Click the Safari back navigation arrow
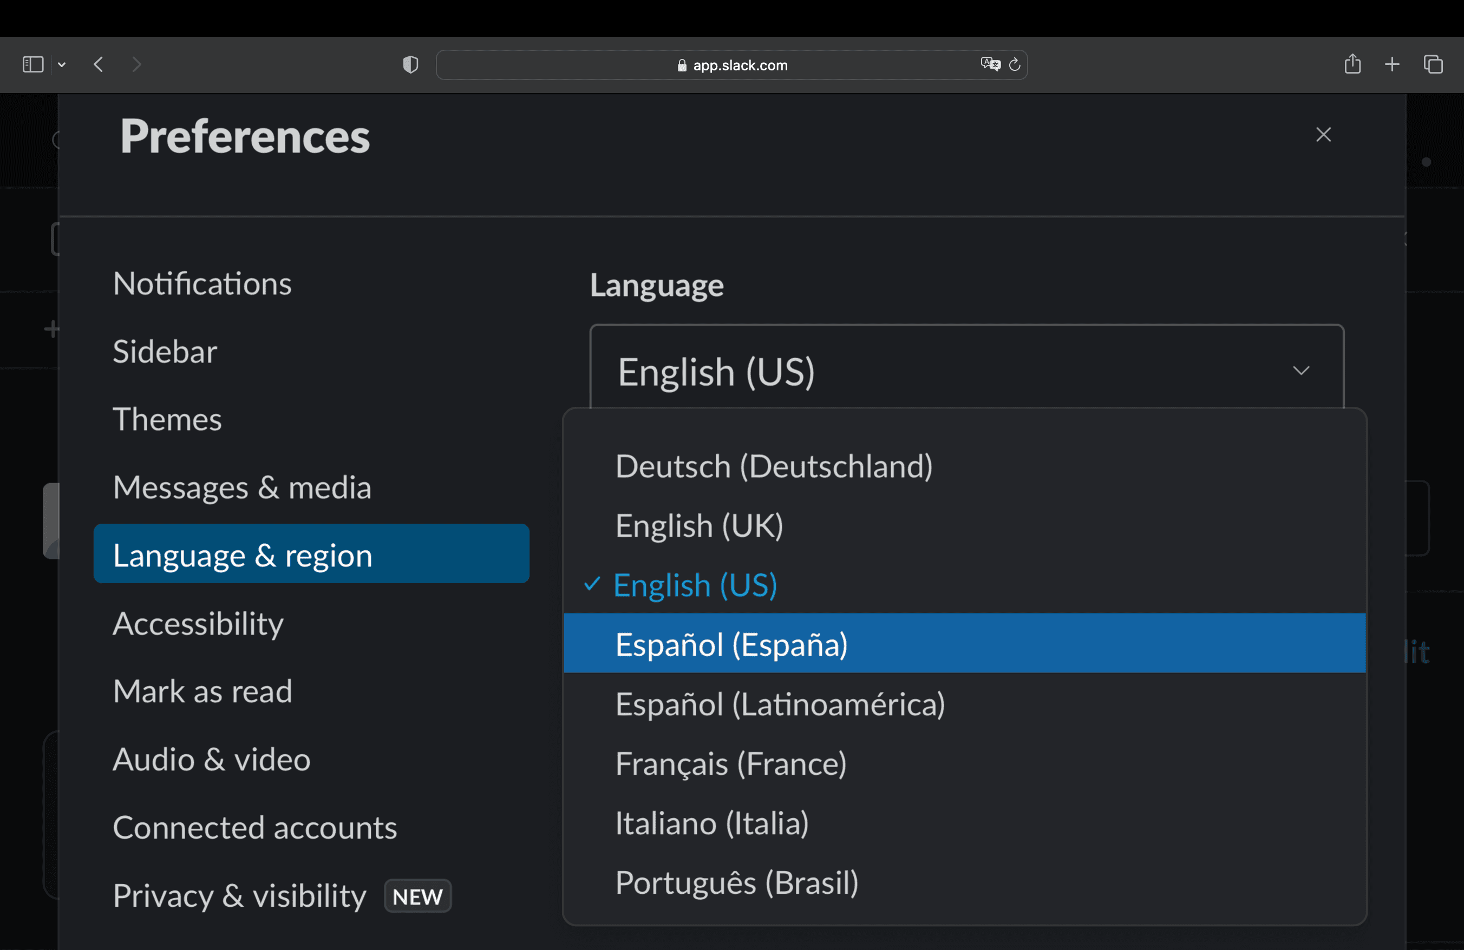This screenshot has height=950, width=1464. click(x=99, y=64)
